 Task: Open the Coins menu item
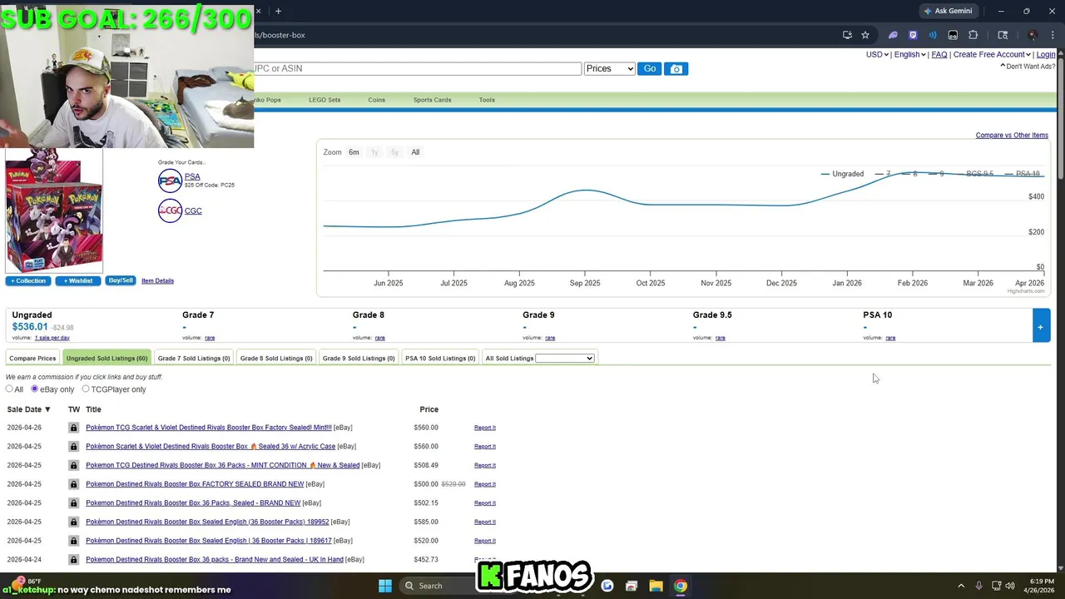pyautogui.click(x=376, y=100)
